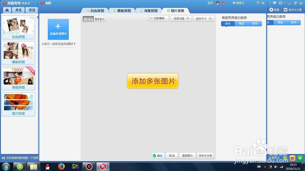Switch to the 模板拼图 tab

pyautogui.click(x=122, y=11)
